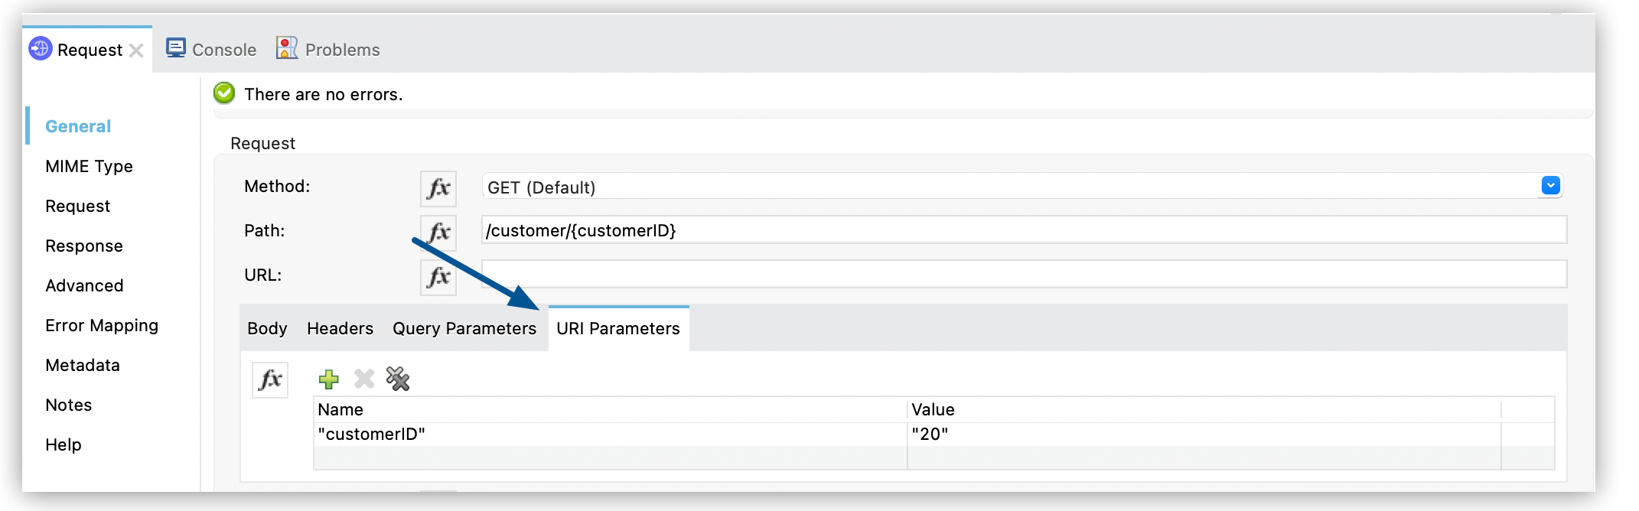This screenshot has height=511, width=1639.
Task: Click the fx expression button beside Path
Action: (x=438, y=233)
